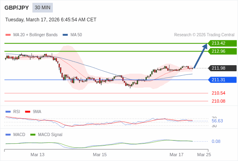Click the Mar 25 date axis label
The height and width of the screenshot is (161, 238).
click(x=204, y=155)
